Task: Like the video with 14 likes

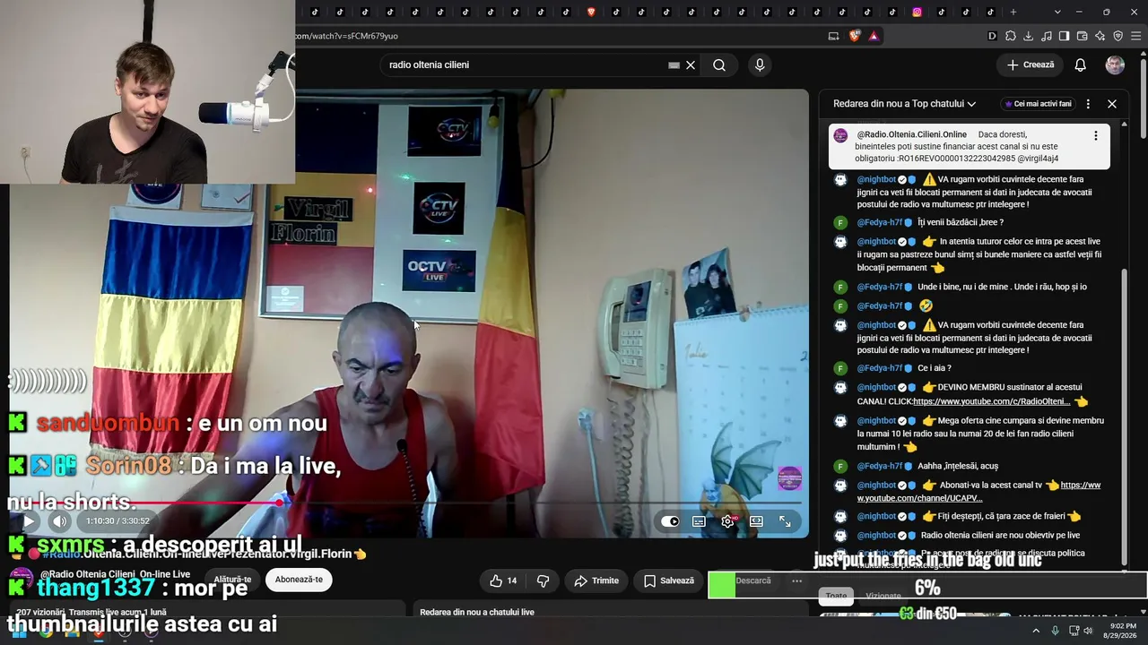Action: click(x=503, y=580)
